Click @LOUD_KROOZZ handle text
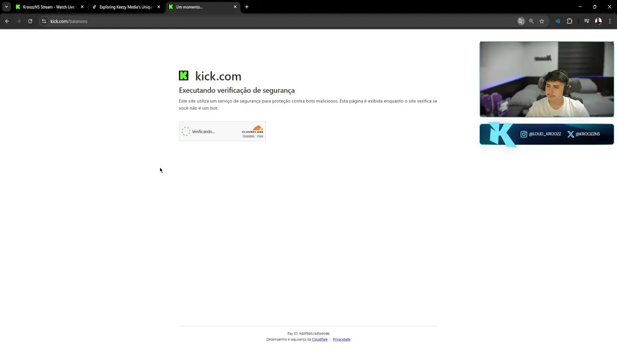617x347 pixels. (x=545, y=134)
